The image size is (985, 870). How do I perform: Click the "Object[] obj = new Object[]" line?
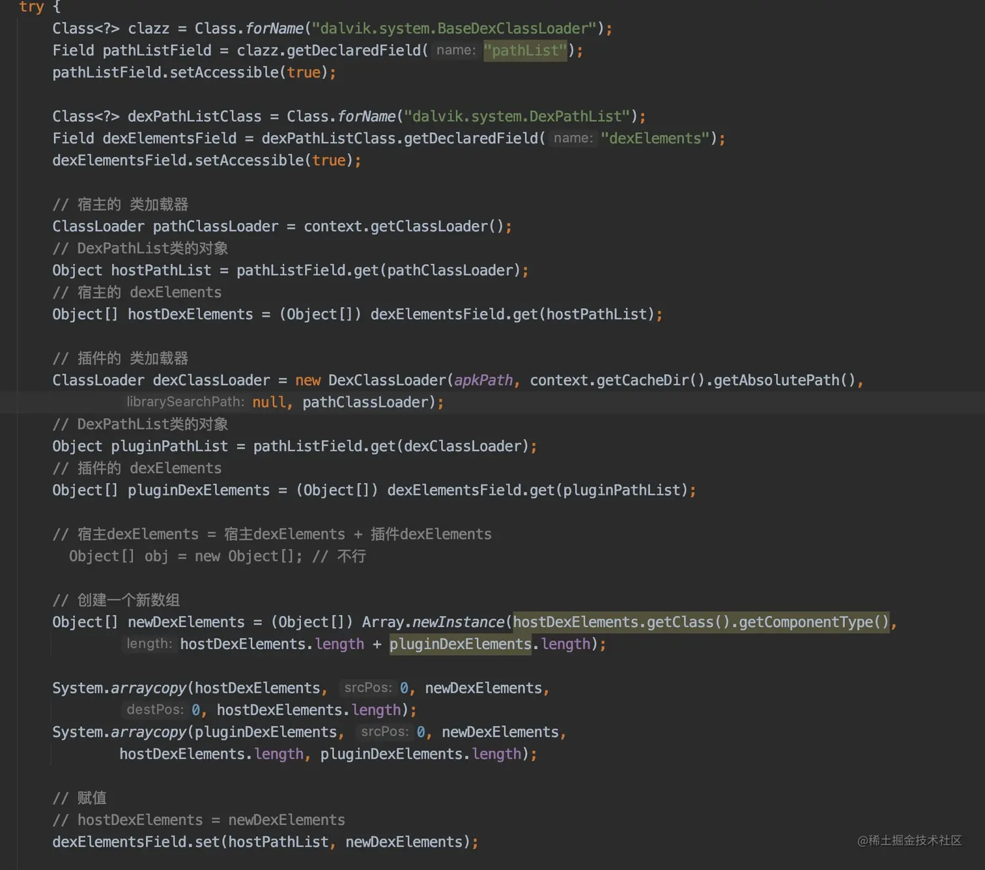click(x=186, y=556)
